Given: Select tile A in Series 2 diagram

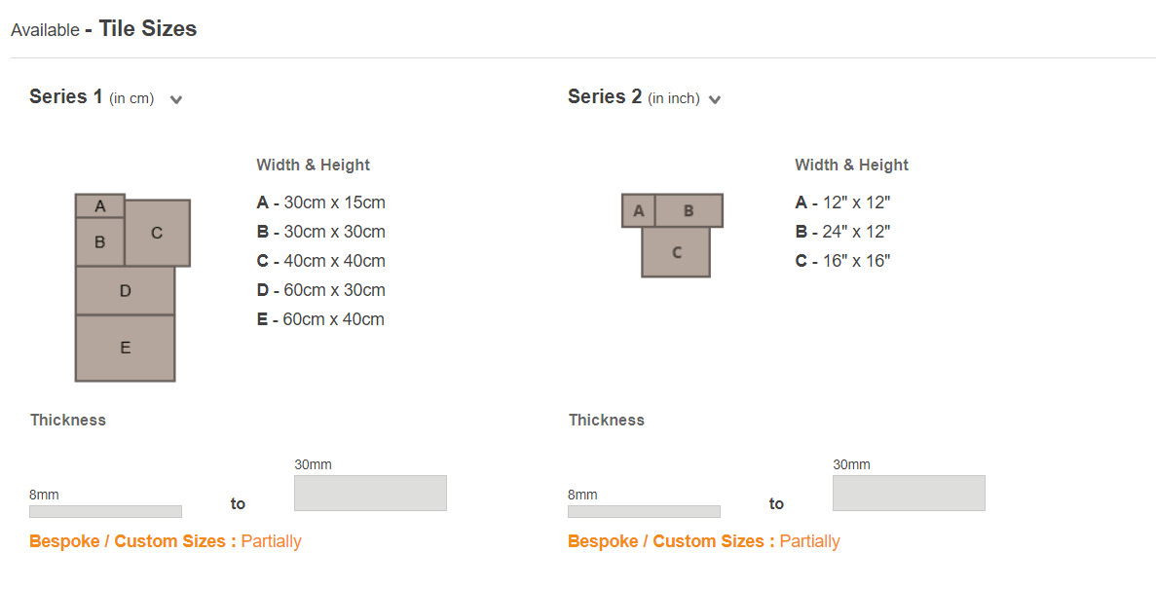Looking at the screenshot, I should pyautogui.click(x=639, y=211).
